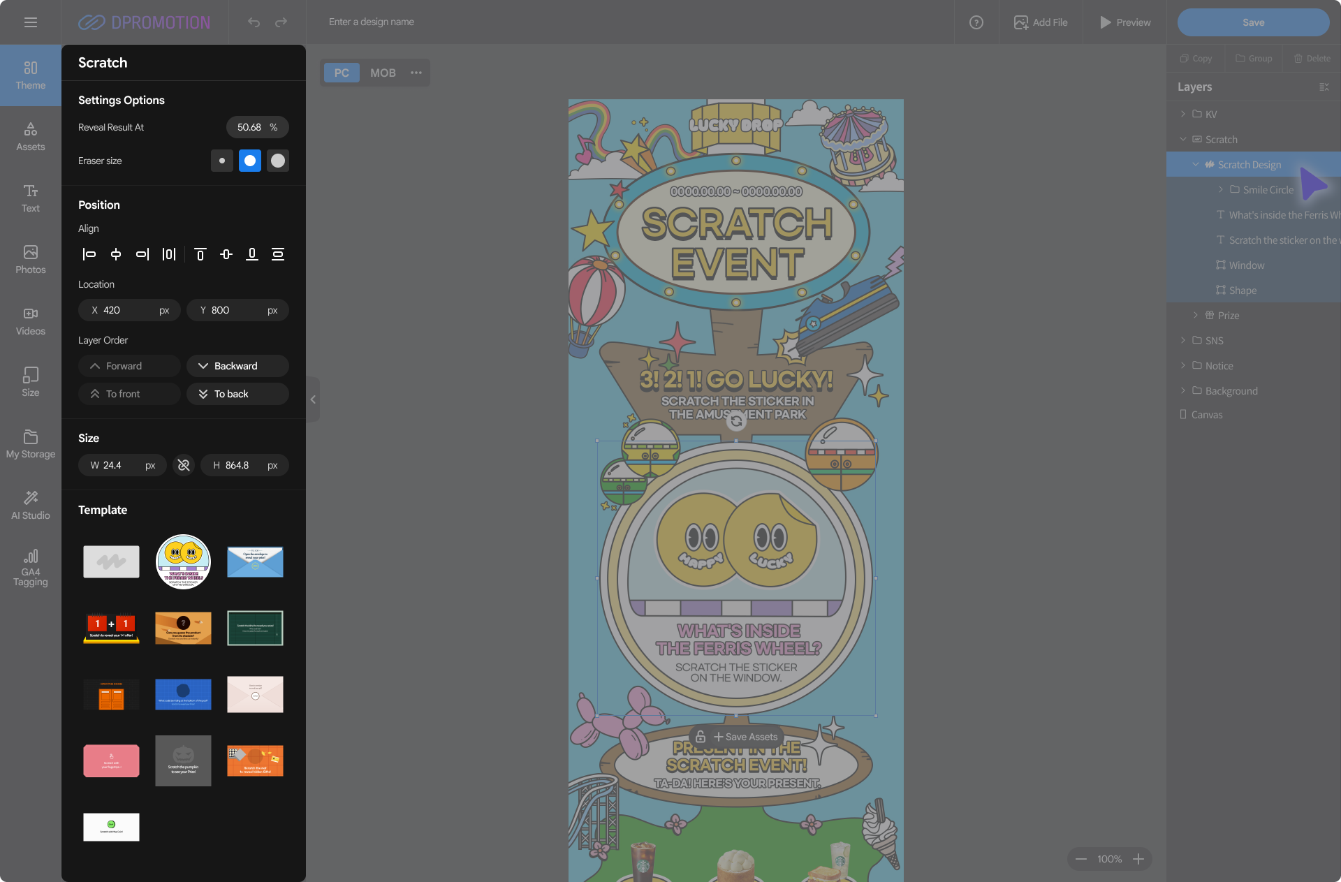Click the align top edge icon
Screen dimensions: 1341x882
point(200,254)
